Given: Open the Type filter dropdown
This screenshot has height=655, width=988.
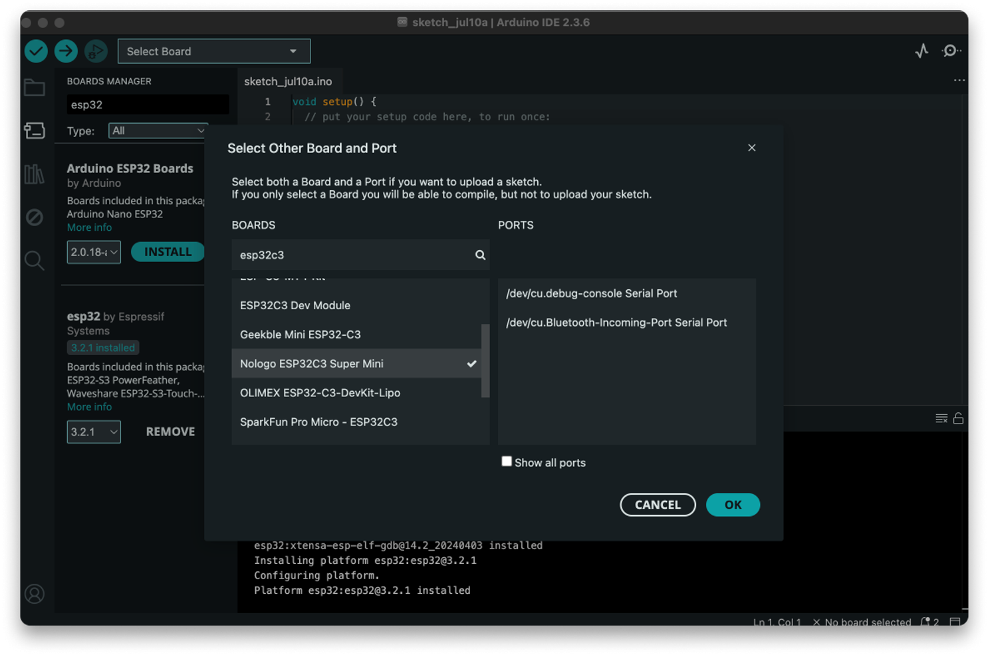Looking at the screenshot, I should 158,131.
